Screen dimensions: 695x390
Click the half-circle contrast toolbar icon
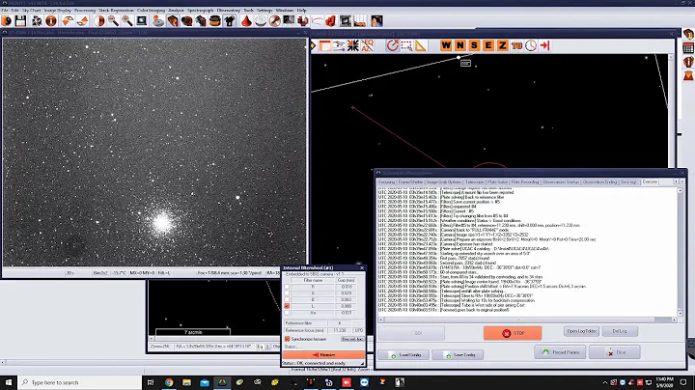tap(99, 21)
